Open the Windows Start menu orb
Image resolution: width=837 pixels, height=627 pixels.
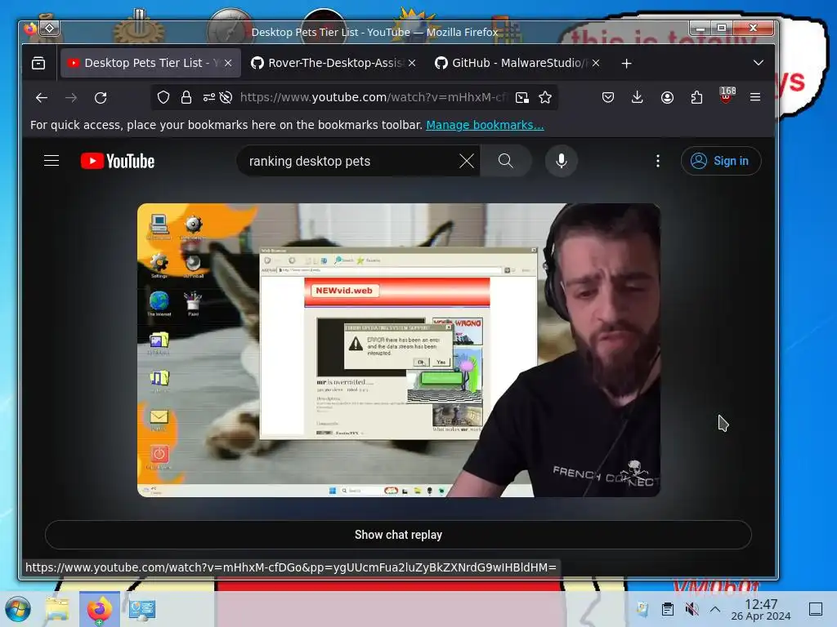pos(18,609)
